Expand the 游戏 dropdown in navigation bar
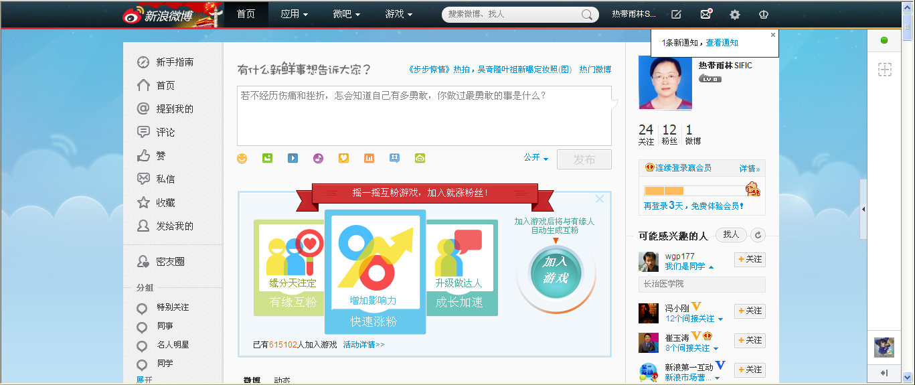This screenshot has width=915, height=385. 398,14
